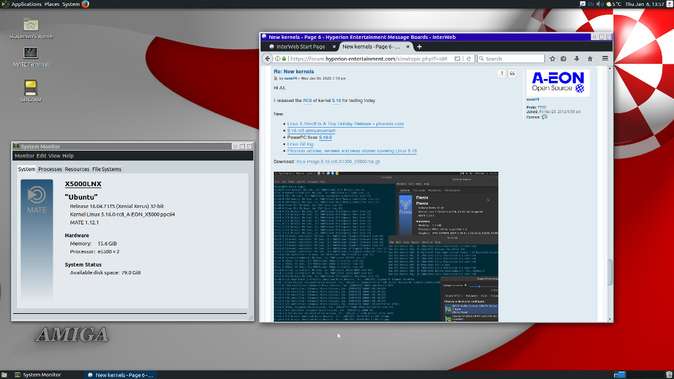Open the Linux Git log link
This screenshot has width=674, height=379.
(300, 144)
